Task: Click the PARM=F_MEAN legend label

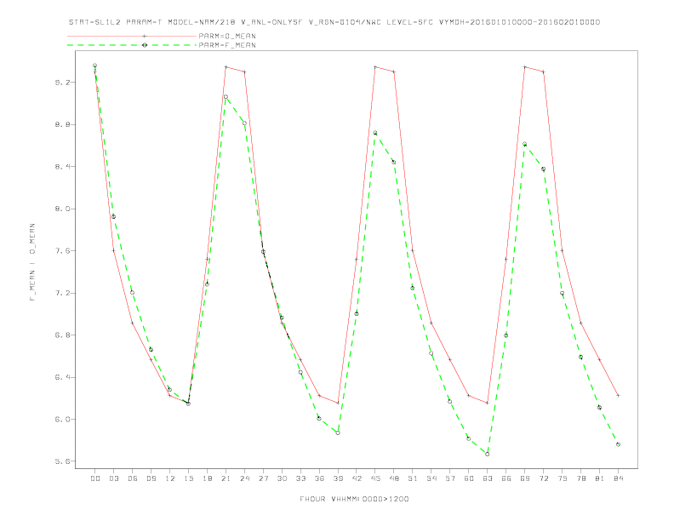Action: 227,45
